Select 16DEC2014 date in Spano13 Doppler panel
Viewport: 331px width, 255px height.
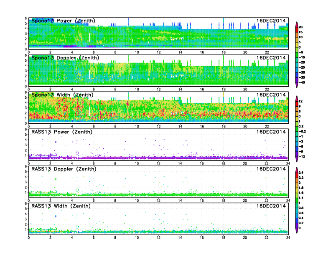pyautogui.click(x=271, y=57)
